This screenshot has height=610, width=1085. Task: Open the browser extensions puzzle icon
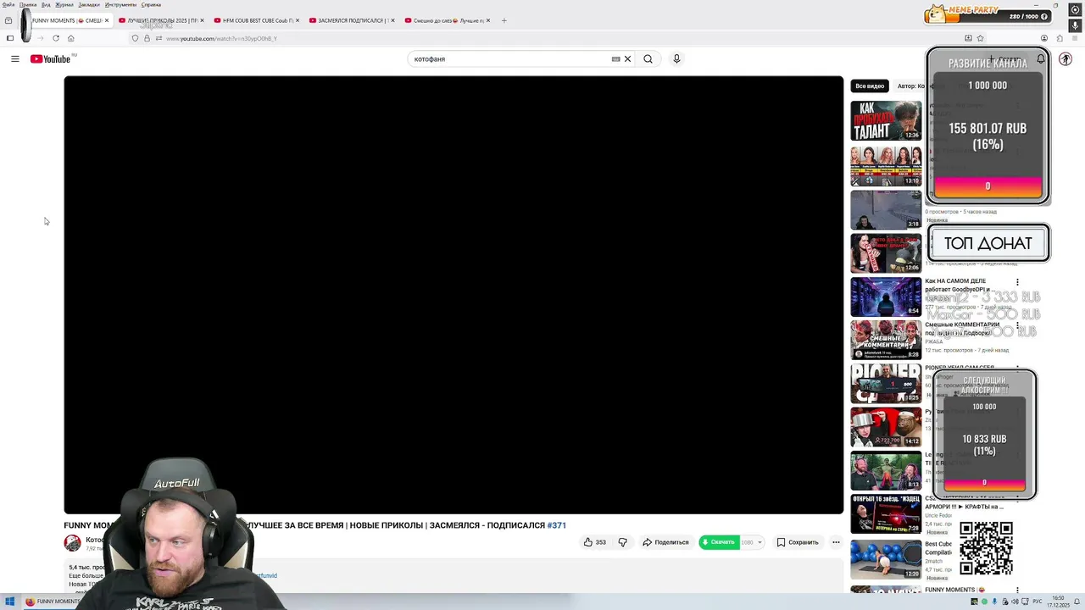tap(1059, 38)
